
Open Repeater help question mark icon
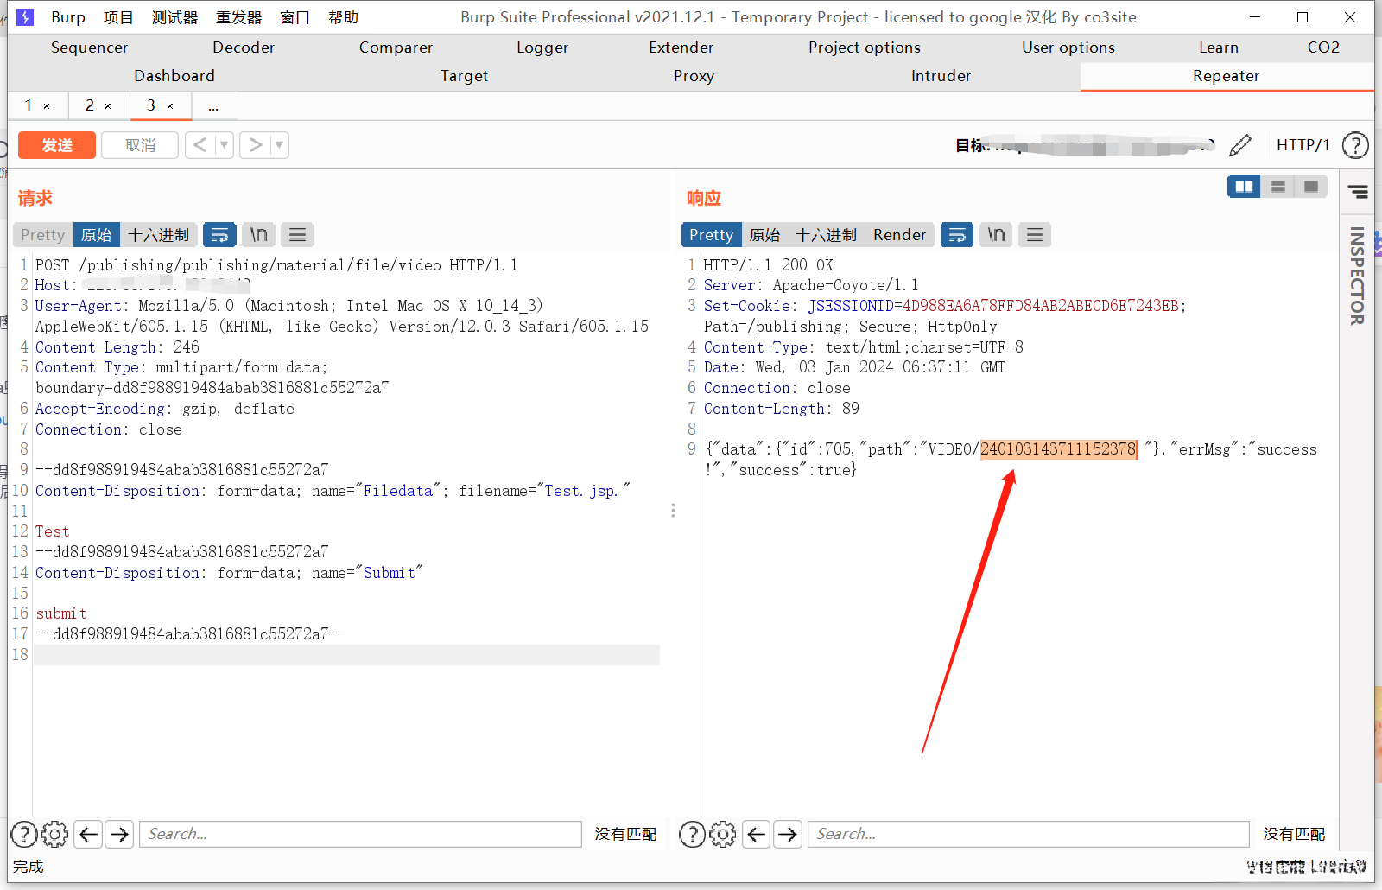1355,145
